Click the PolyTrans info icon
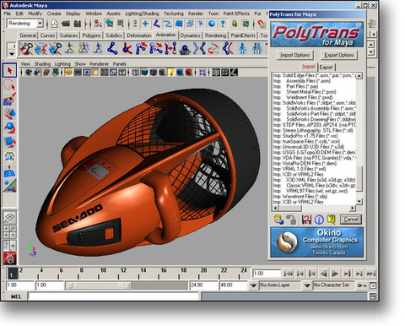This screenshot has height=326, width=405. (319, 220)
